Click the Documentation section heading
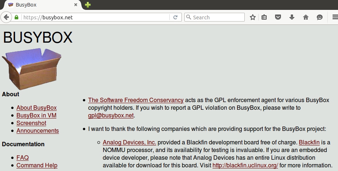 (x=23, y=144)
